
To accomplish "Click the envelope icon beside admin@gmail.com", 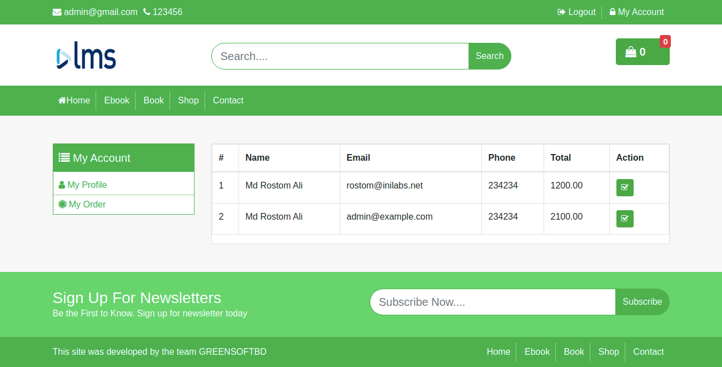I will [57, 12].
